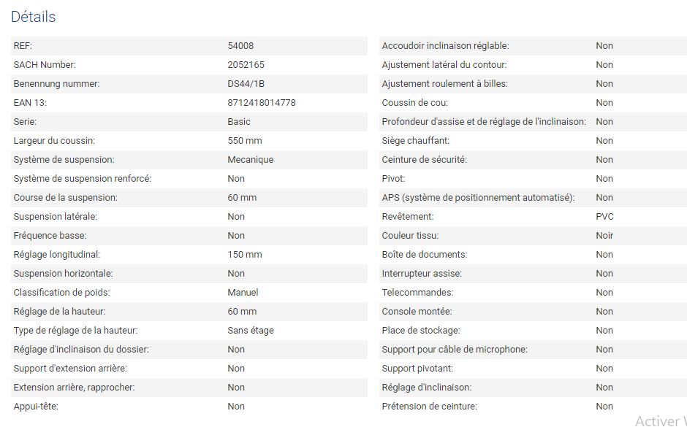Viewport: 687px width, 427px height.
Task: Click the DS44/1B designation value
Action: [246, 84]
